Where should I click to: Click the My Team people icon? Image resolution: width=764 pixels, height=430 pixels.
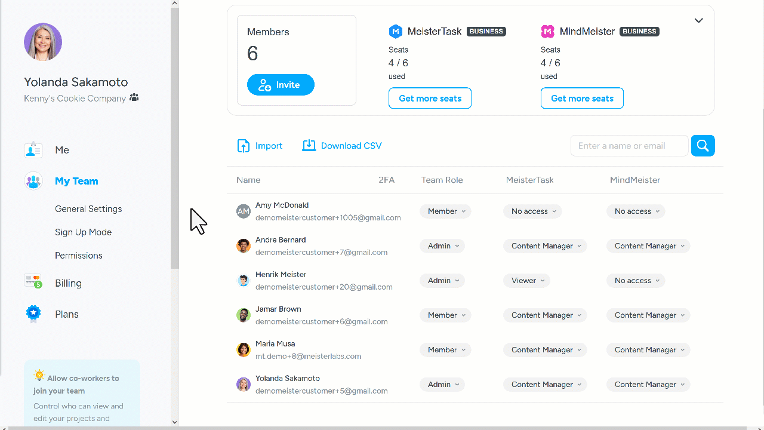[x=33, y=180]
